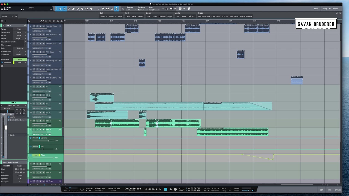The height and width of the screenshot is (196, 349).
Task: Click the tempo value 120.00
Action: pos(237,188)
